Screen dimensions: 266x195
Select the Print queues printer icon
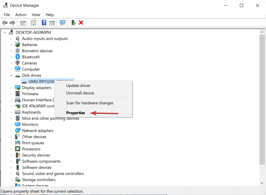point(18,143)
